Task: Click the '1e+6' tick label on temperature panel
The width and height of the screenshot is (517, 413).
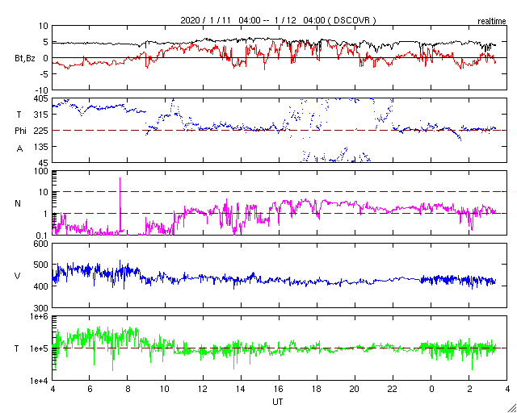Action: click(40, 316)
